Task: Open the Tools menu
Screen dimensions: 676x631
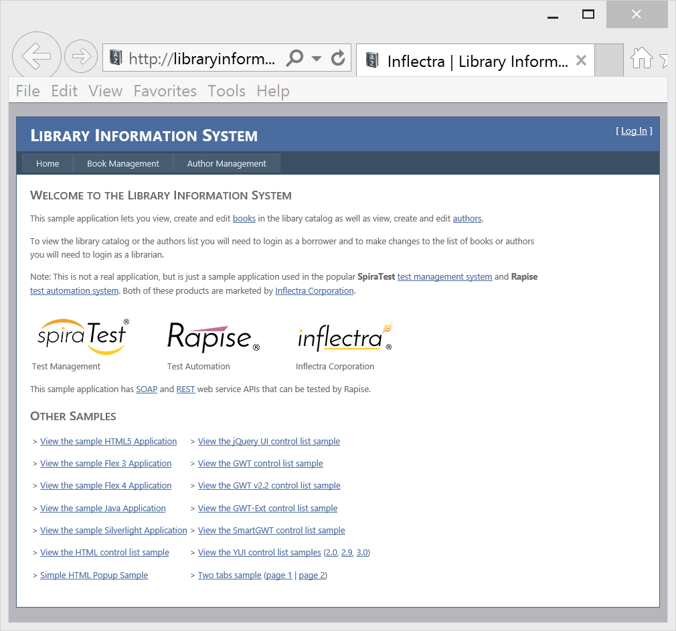Action: pyautogui.click(x=226, y=91)
